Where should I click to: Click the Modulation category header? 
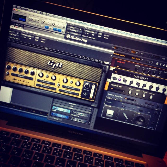(x=72, y=103)
